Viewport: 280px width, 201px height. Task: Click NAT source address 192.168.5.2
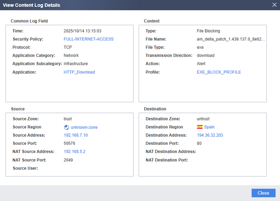coord(74,152)
